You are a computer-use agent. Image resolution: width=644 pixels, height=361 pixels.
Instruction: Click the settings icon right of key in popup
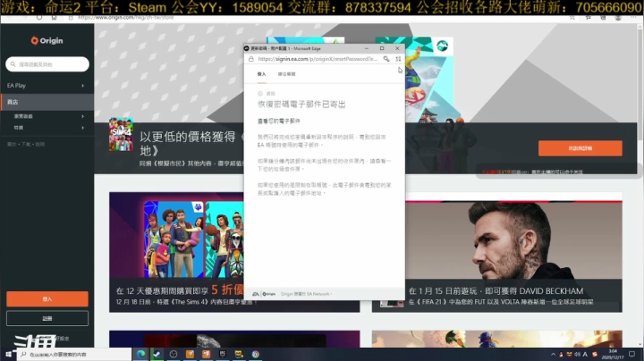pyautogui.click(x=398, y=59)
